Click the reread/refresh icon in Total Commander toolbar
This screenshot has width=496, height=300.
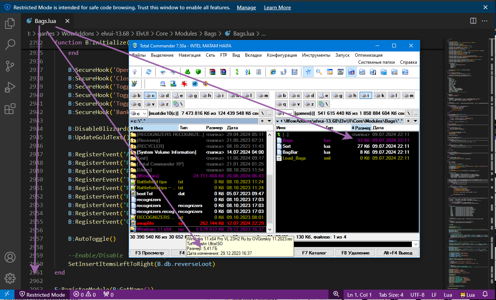(x=148, y=72)
